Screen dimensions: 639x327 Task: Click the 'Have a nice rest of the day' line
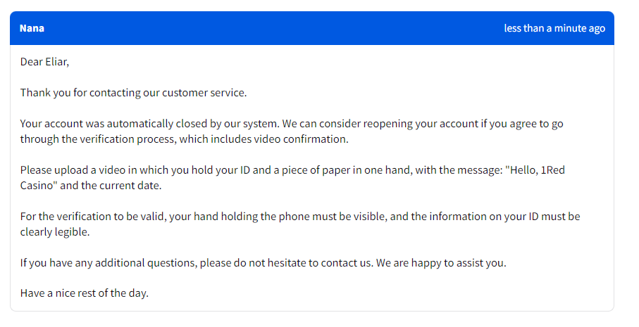click(x=84, y=293)
